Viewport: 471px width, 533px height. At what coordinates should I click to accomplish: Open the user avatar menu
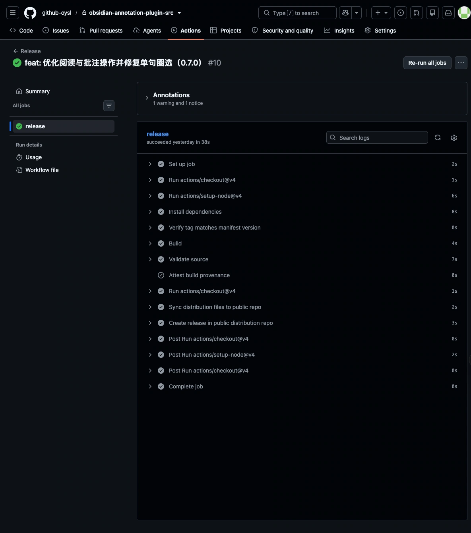tap(464, 13)
